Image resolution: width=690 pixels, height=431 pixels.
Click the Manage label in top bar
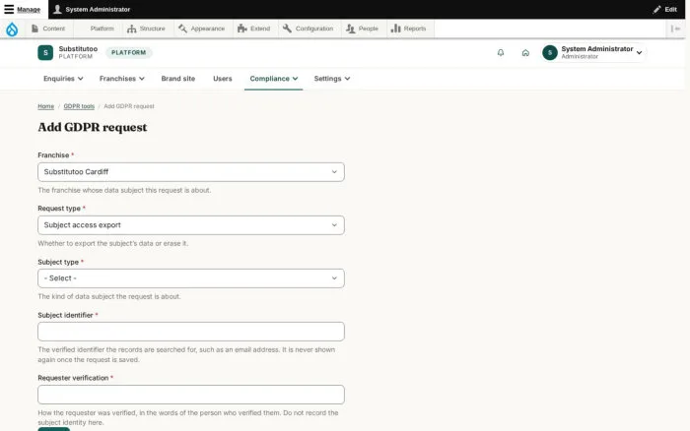tap(29, 9)
